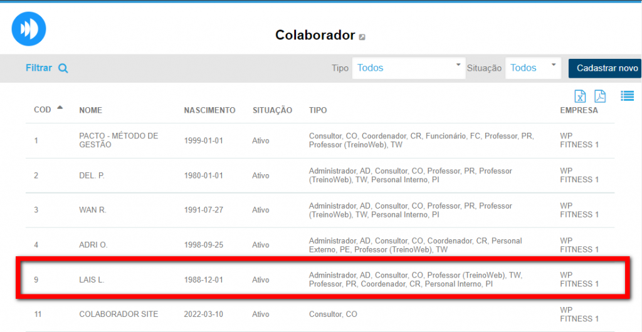
Task: Click code 11 in COLABORADOR SITE row
Action: 38,314
